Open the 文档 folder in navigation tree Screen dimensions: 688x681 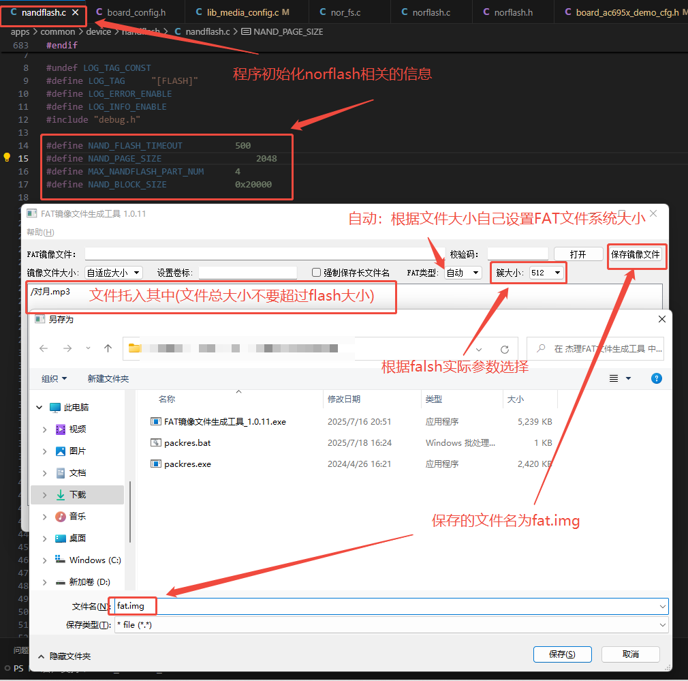point(78,473)
